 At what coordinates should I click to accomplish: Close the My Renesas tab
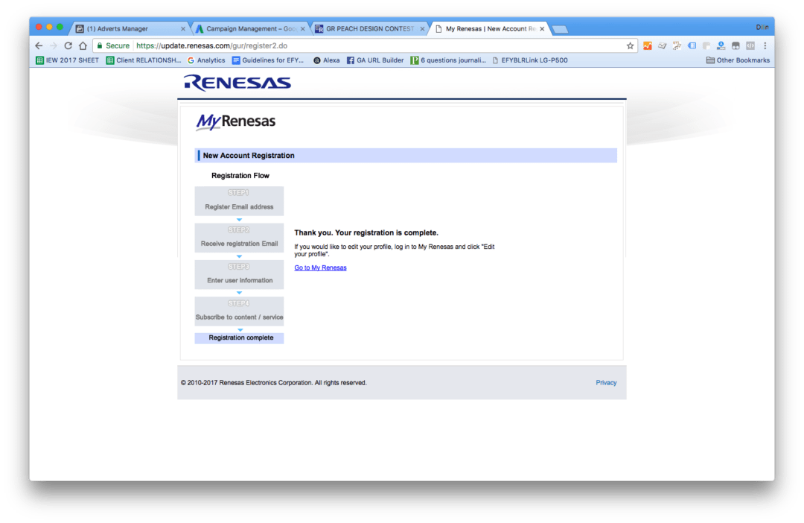tap(542, 29)
